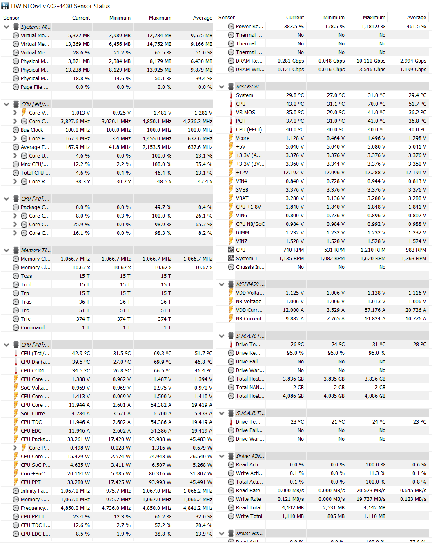Select the Write Total row
Viewport: 432px width, 543px height.
pos(323,516)
